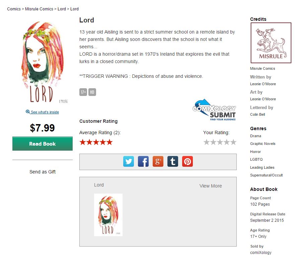Open the small Lord cover thumbnail
This screenshot has width=300, height=259.
click(x=108, y=215)
